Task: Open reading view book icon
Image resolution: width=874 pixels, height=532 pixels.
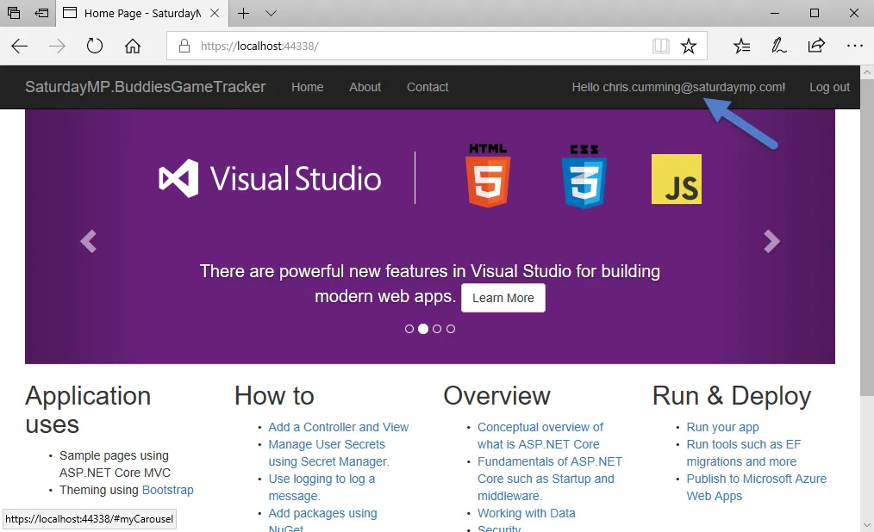Action: tap(660, 46)
